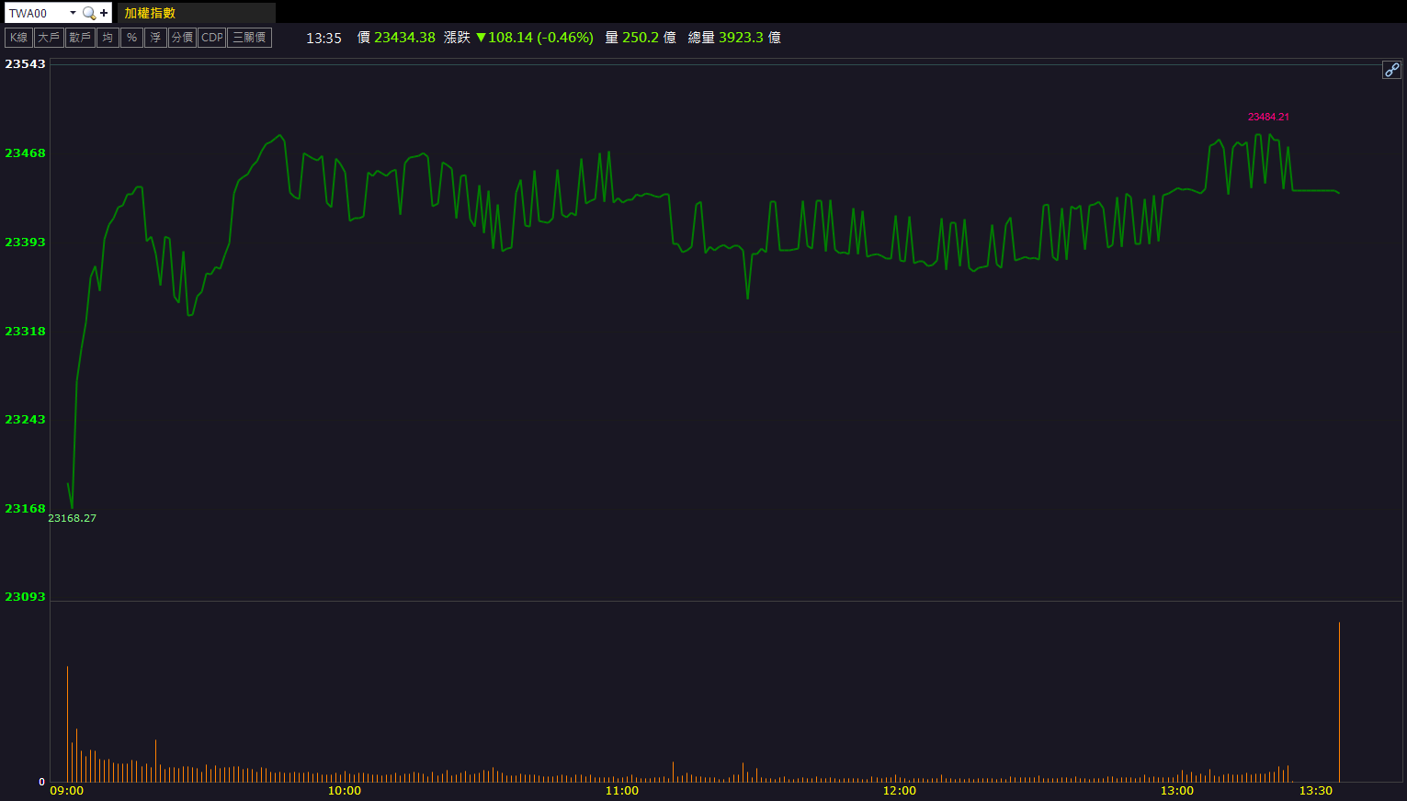Click the 09:00 time axis label
Viewport: 1407px width, 801px height.
coord(66,790)
